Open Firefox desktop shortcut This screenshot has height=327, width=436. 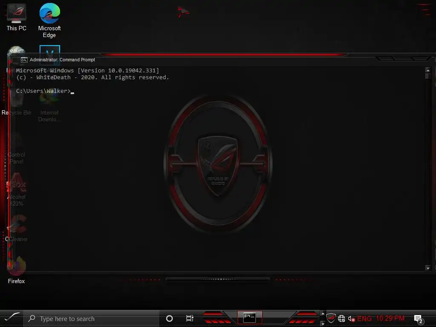(x=17, y=270)
